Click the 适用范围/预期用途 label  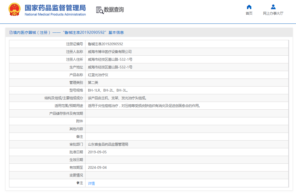pos(69,106)
